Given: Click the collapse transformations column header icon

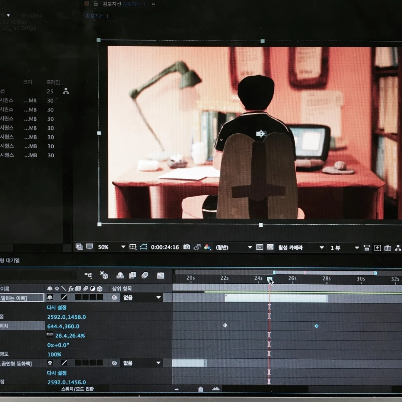Looking at the screenshot, I should click(57, 288).
